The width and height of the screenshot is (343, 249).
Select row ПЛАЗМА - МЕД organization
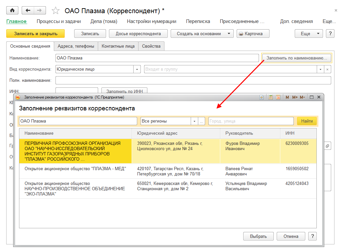168,171
